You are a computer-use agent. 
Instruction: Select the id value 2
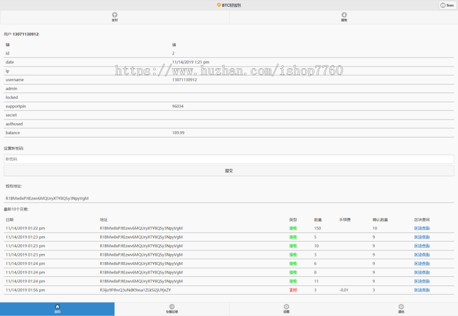(173, 53)
